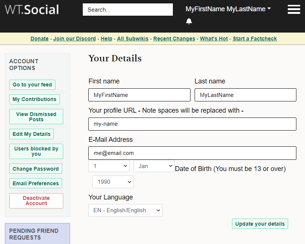Expand the Your Language selector
This screenshot has width=305, height=244.
[125, 210]
